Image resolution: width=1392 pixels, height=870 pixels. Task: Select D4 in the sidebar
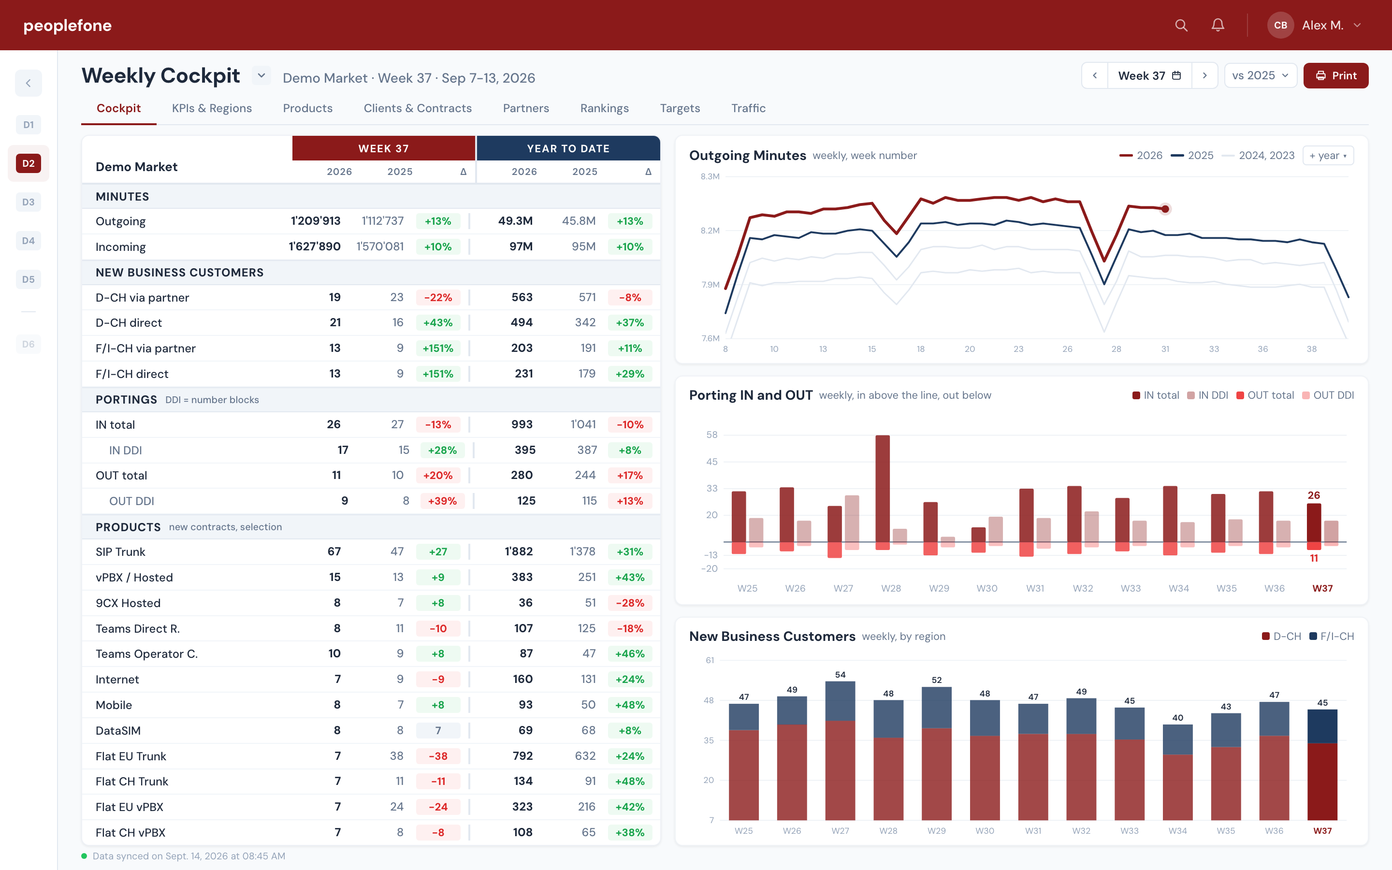pyautogui.click(x=28, y=241)
